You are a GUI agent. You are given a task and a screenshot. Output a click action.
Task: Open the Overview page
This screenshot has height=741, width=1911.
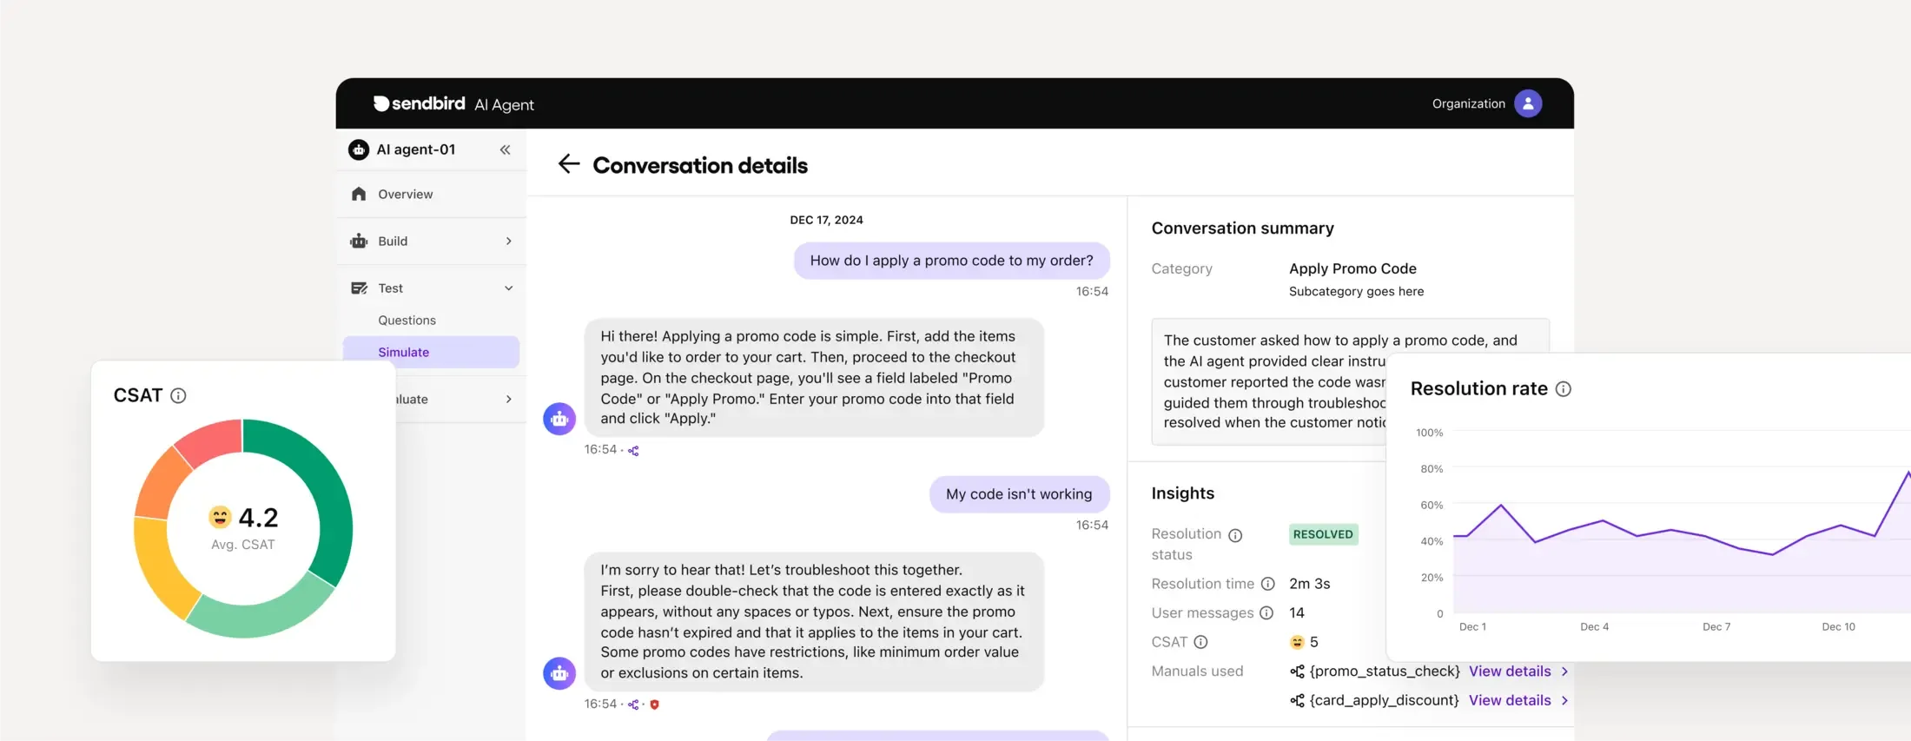405,195
